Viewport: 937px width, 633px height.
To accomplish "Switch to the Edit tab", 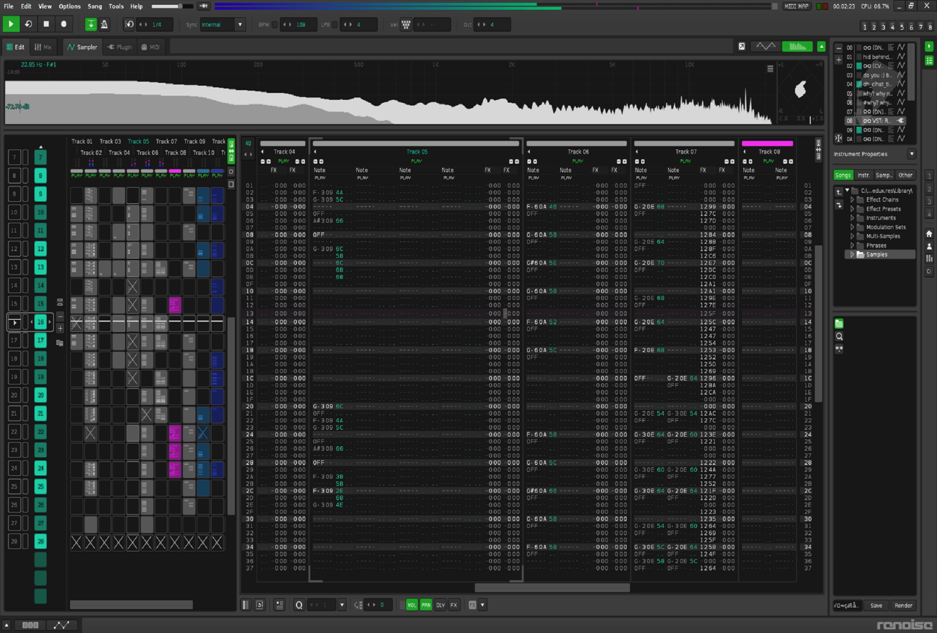I will [15, 47].
